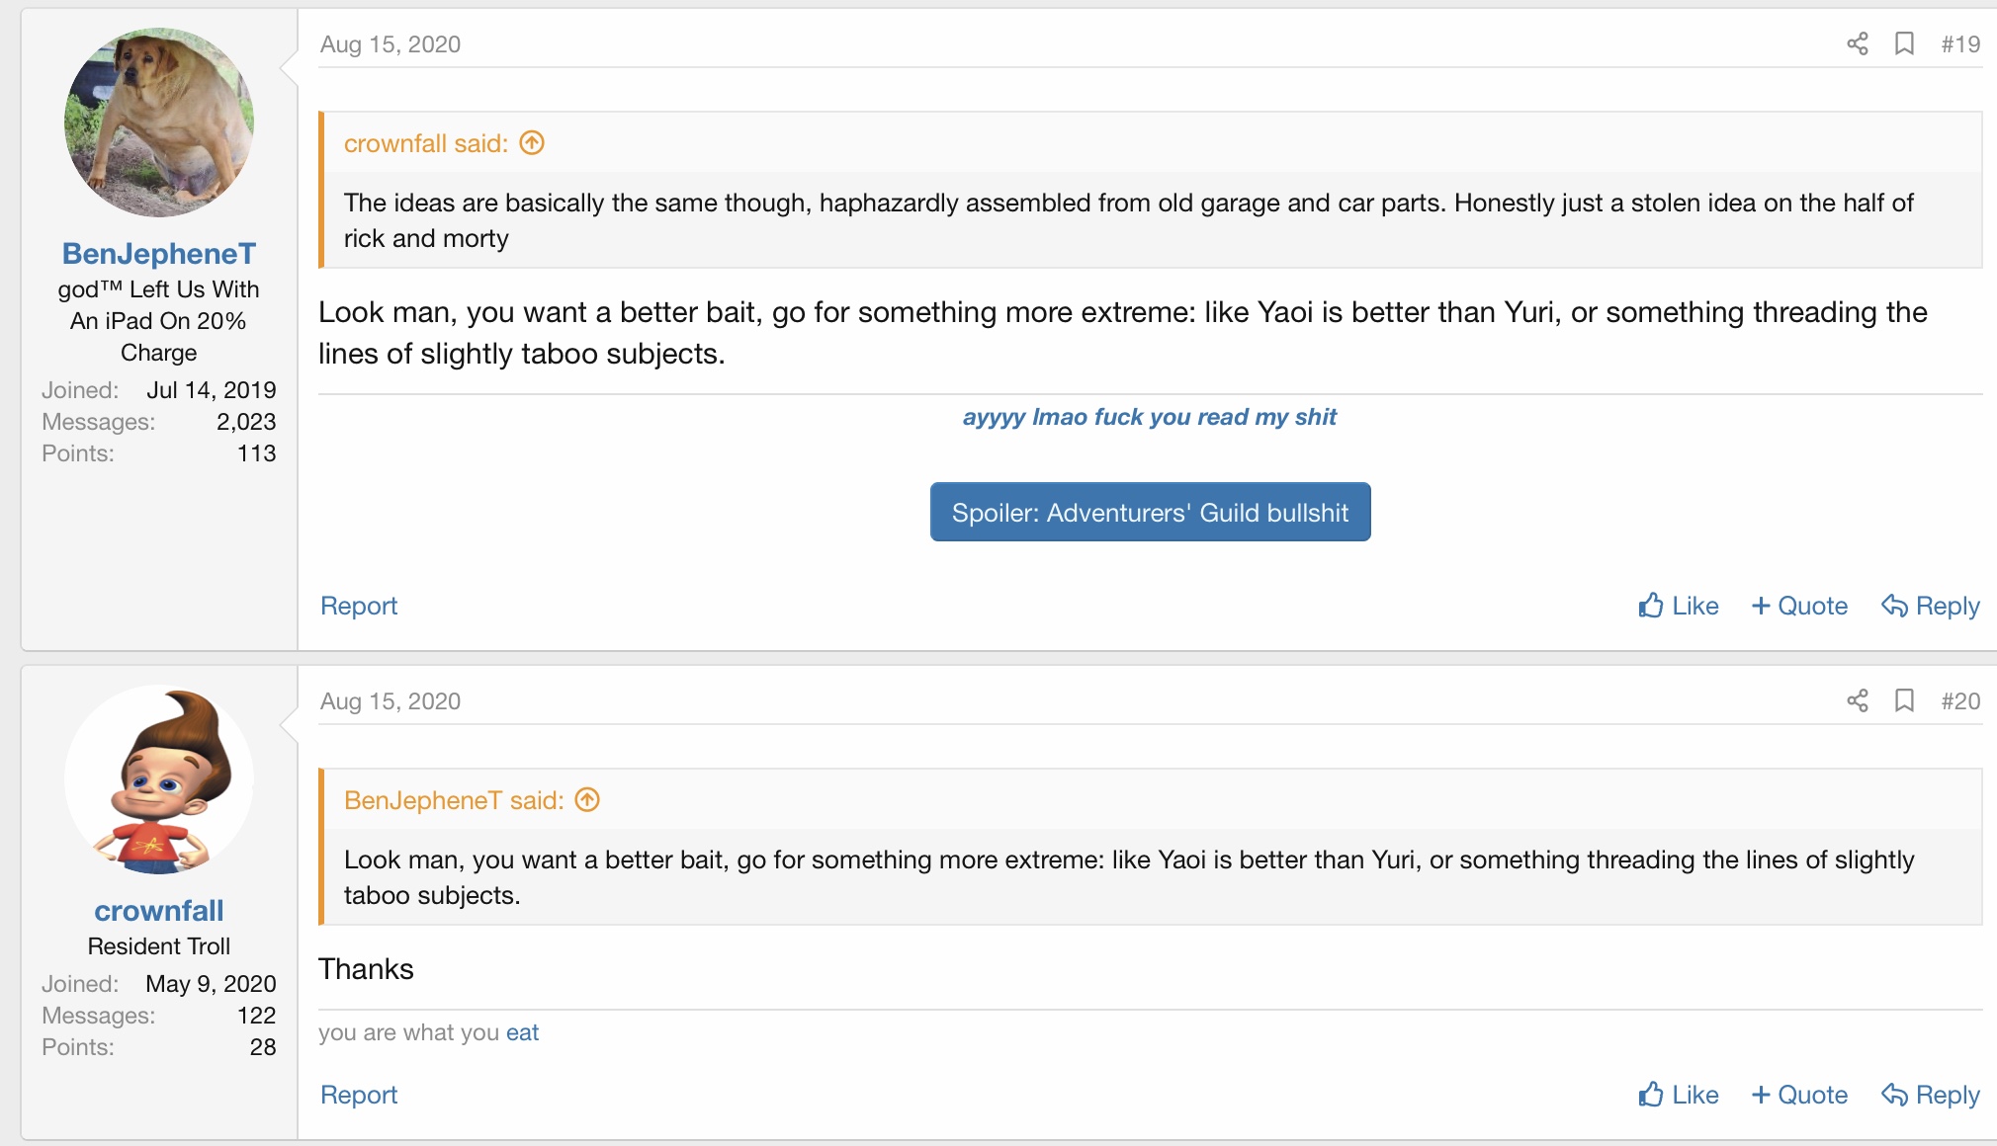
Task: Reply to crownfall's post #20
Action: click(1931, 1095)
